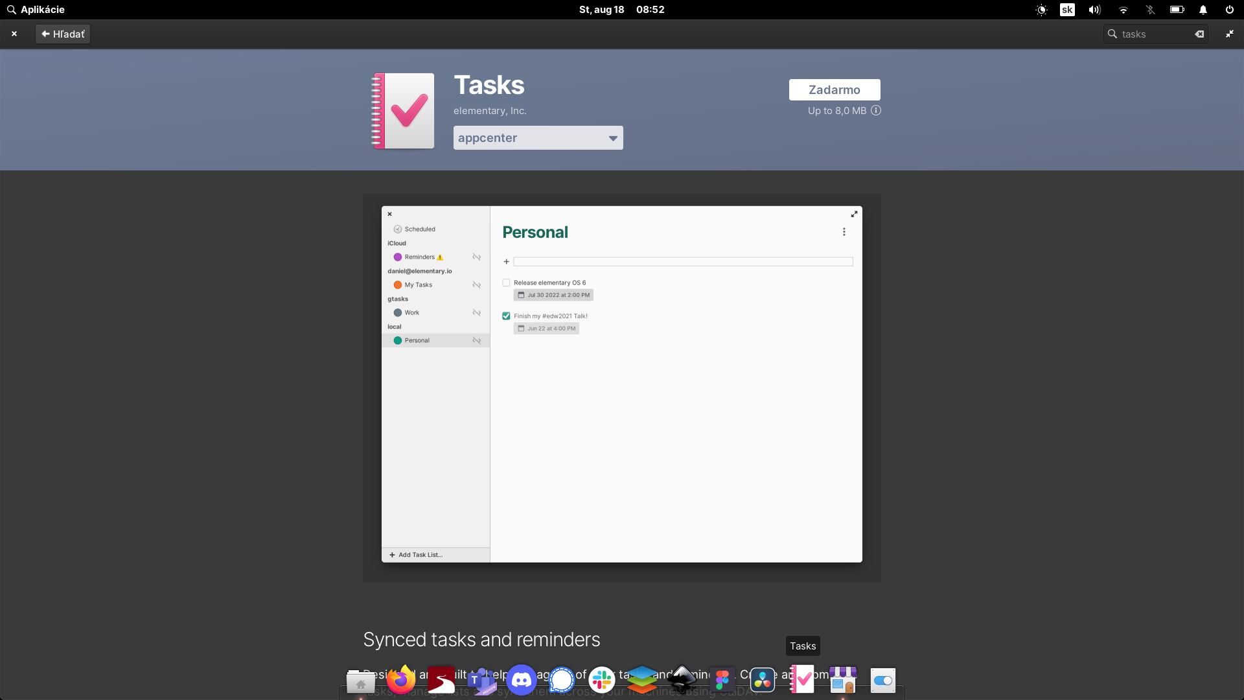Viewport: 1244px width, 700px height.
Task: Open the appcenter origin dropdown
Action: click(x=538, y=138)
